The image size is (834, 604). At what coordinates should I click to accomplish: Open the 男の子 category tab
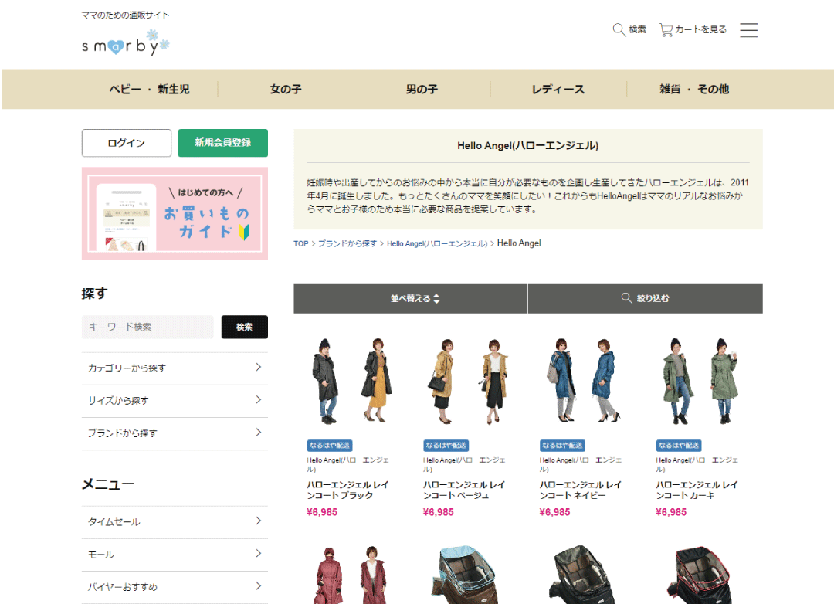click(422, 89)
